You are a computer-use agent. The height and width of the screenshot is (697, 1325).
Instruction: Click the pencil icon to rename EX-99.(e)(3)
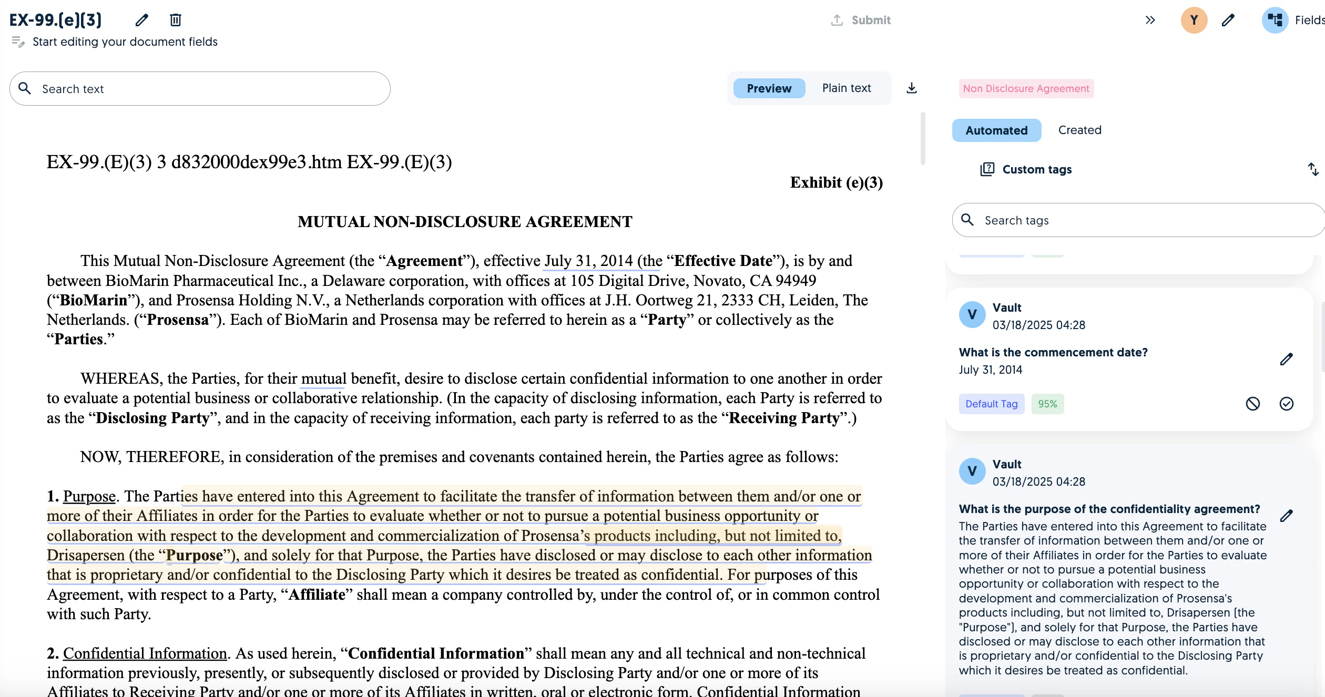(141, 20)
